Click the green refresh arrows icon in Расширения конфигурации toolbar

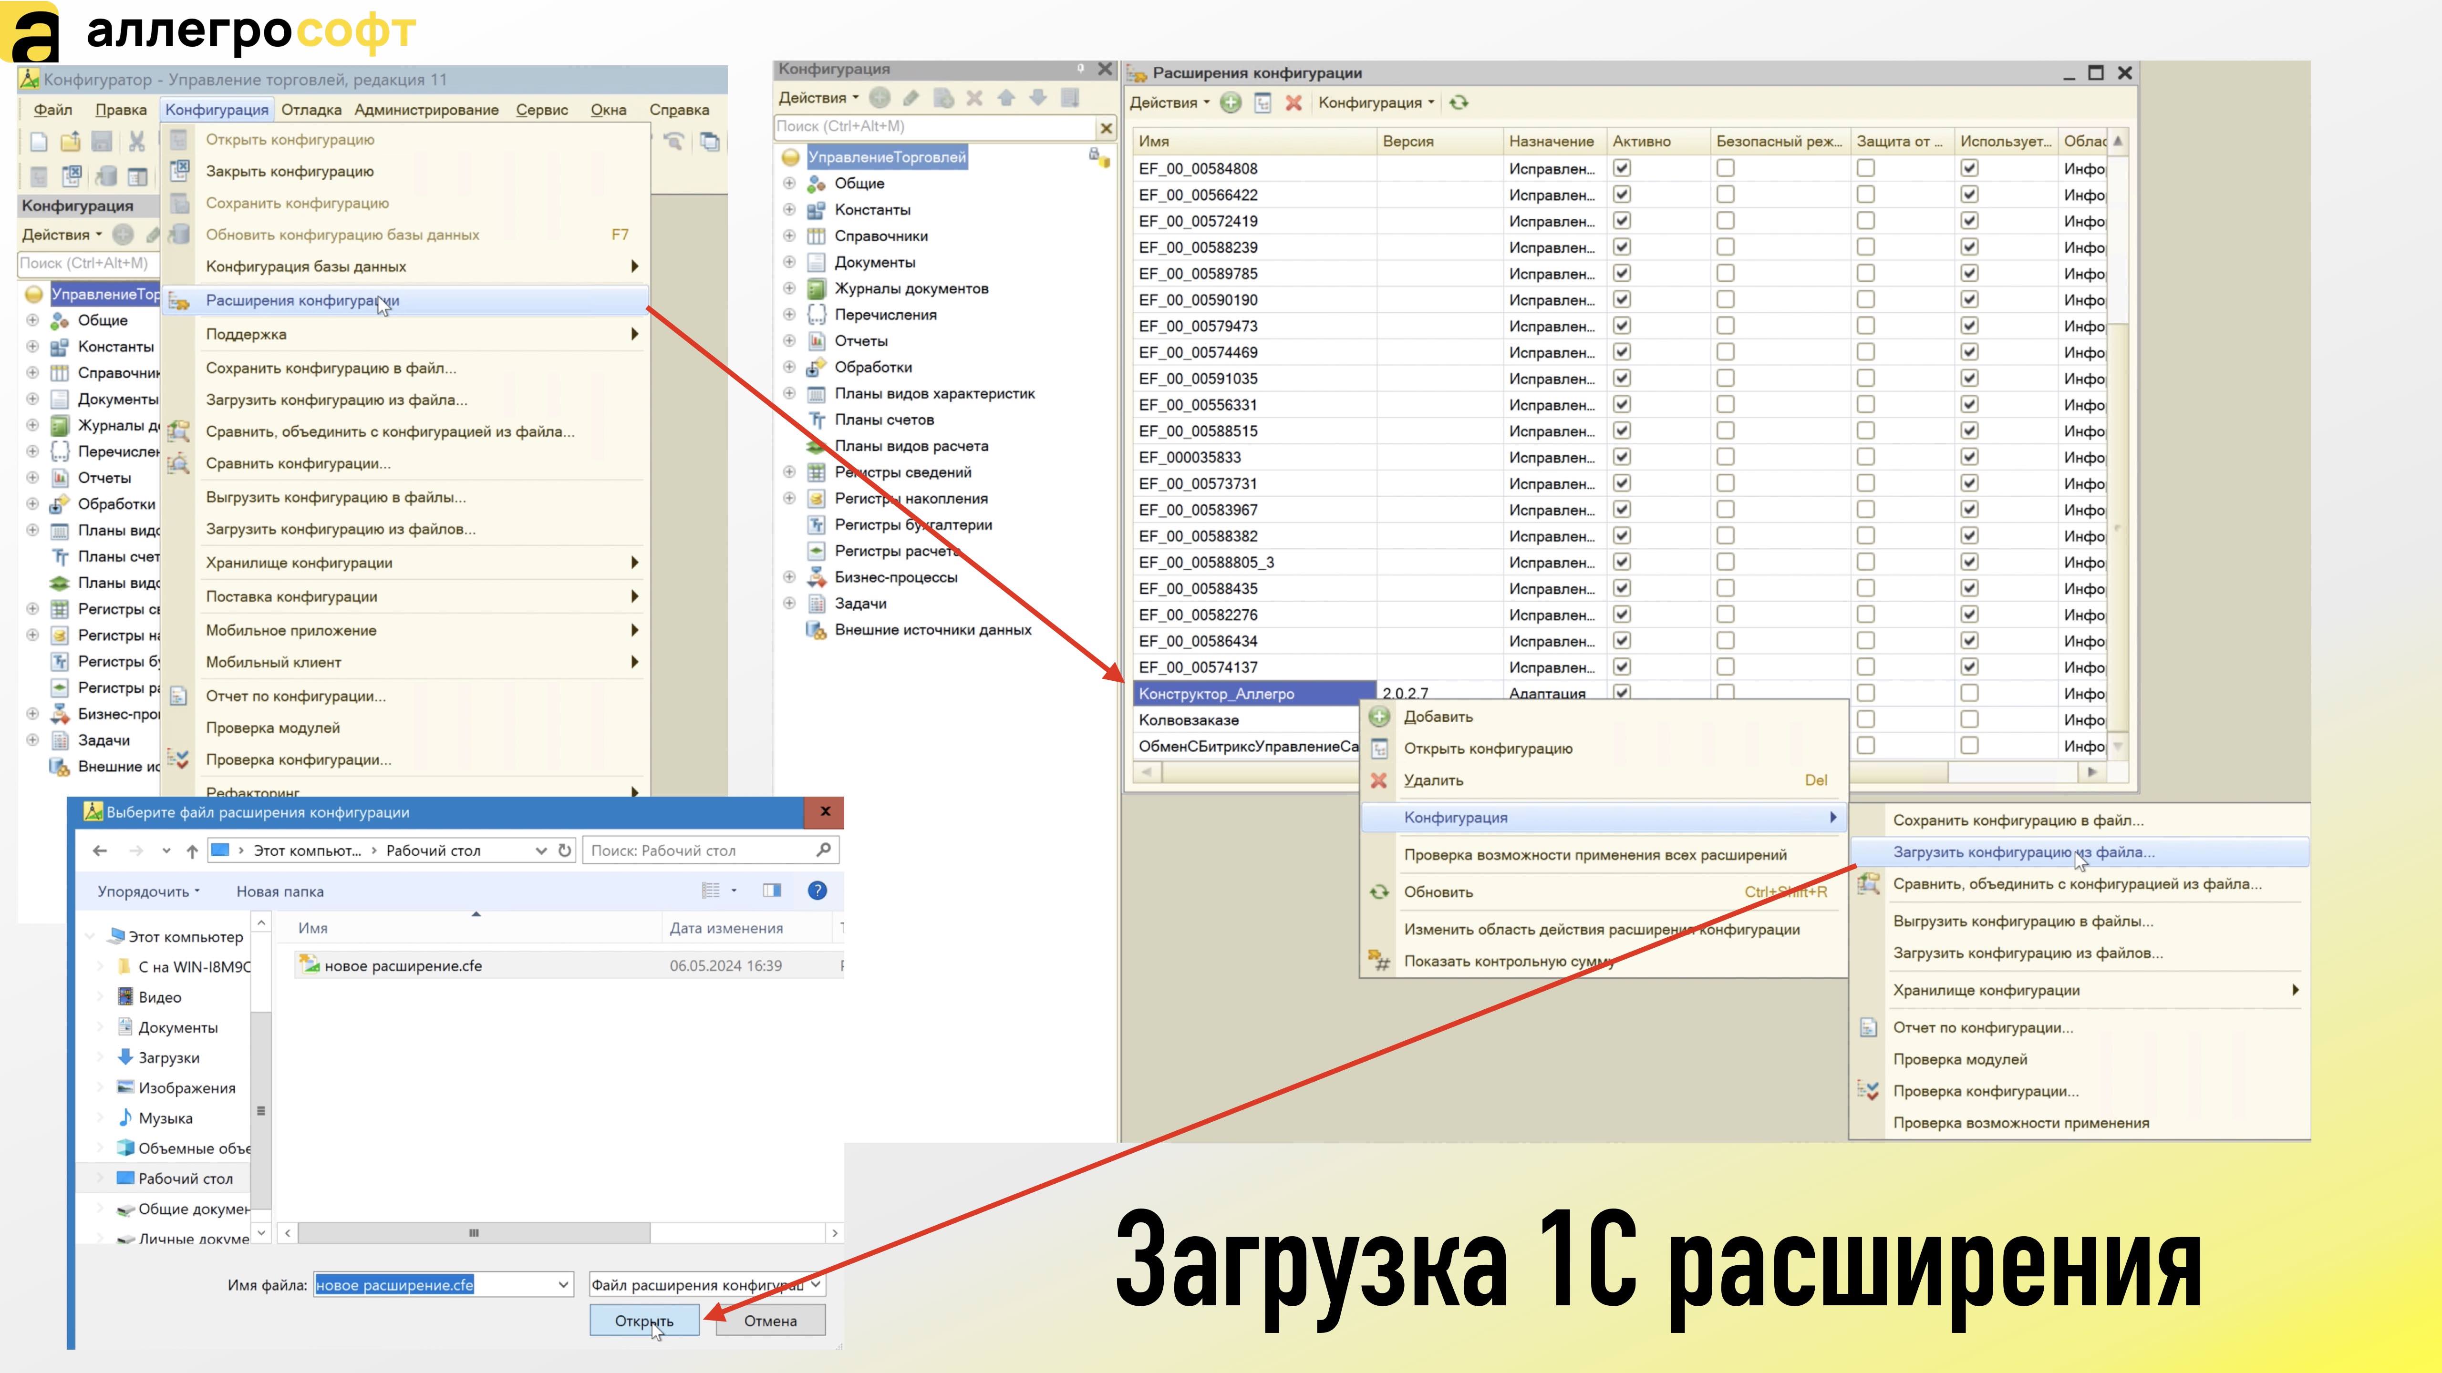(1459, 102)
